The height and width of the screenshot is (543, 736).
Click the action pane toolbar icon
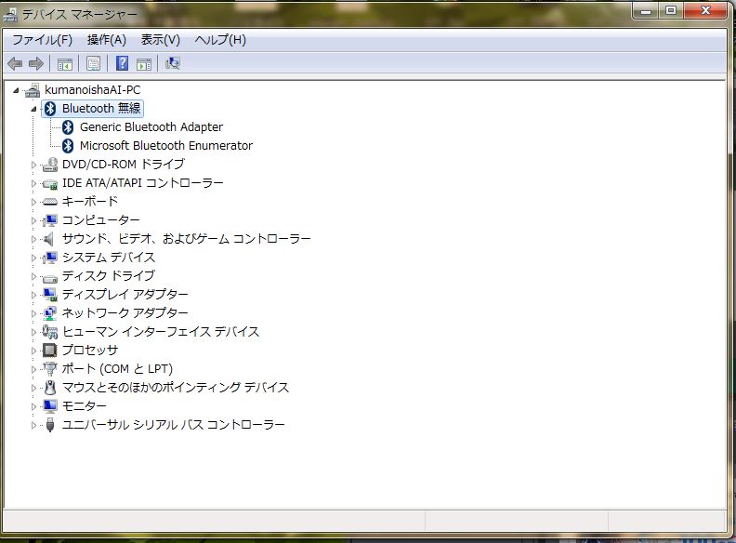(x=144, y=64)
